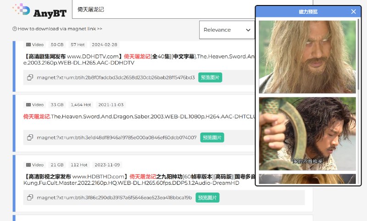This screenshot has height=221, width=367.
Task: Click the first preview image of long-haired man
Action: [x=307, y=57]
